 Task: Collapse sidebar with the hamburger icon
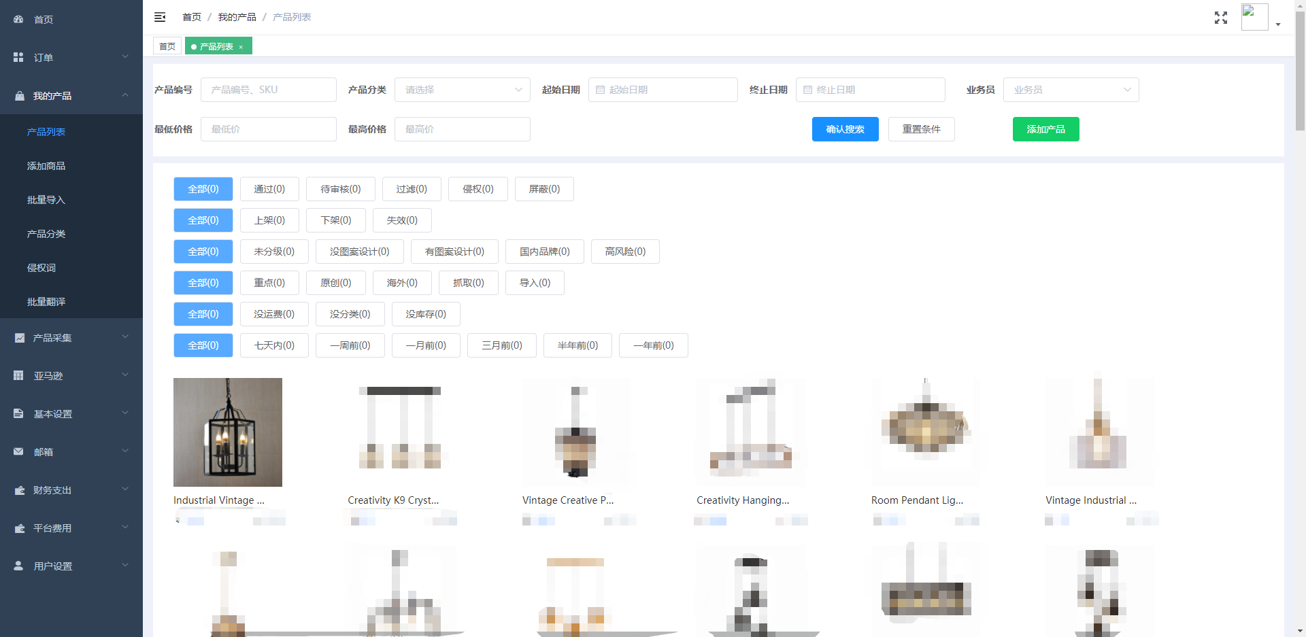pos(160,17)
